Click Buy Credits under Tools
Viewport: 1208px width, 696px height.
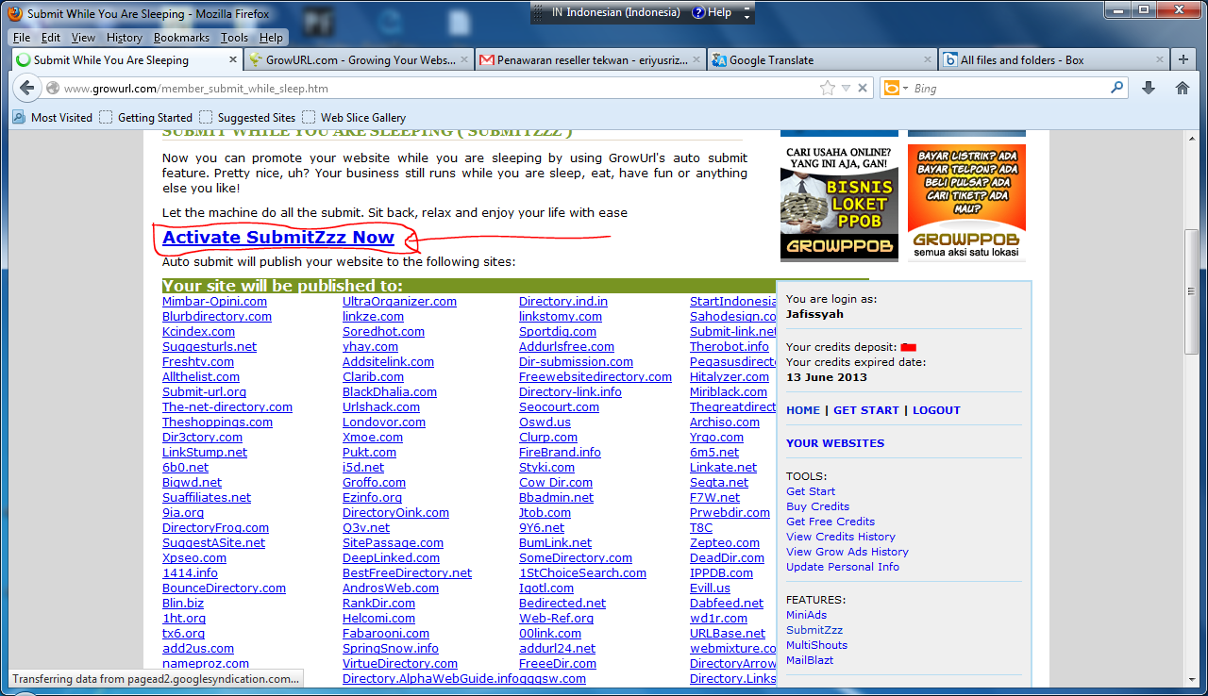[x=817, y=506]
